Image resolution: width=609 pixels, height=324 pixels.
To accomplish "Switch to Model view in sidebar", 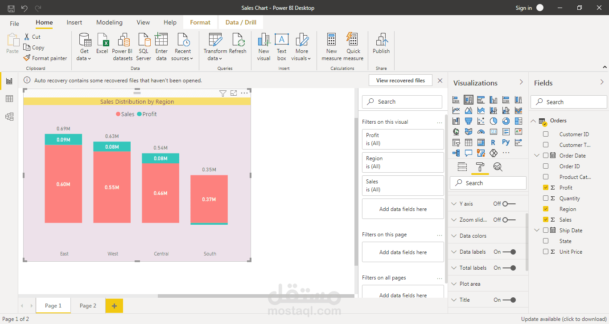I will pyautogui.click(x=9, y=117).
